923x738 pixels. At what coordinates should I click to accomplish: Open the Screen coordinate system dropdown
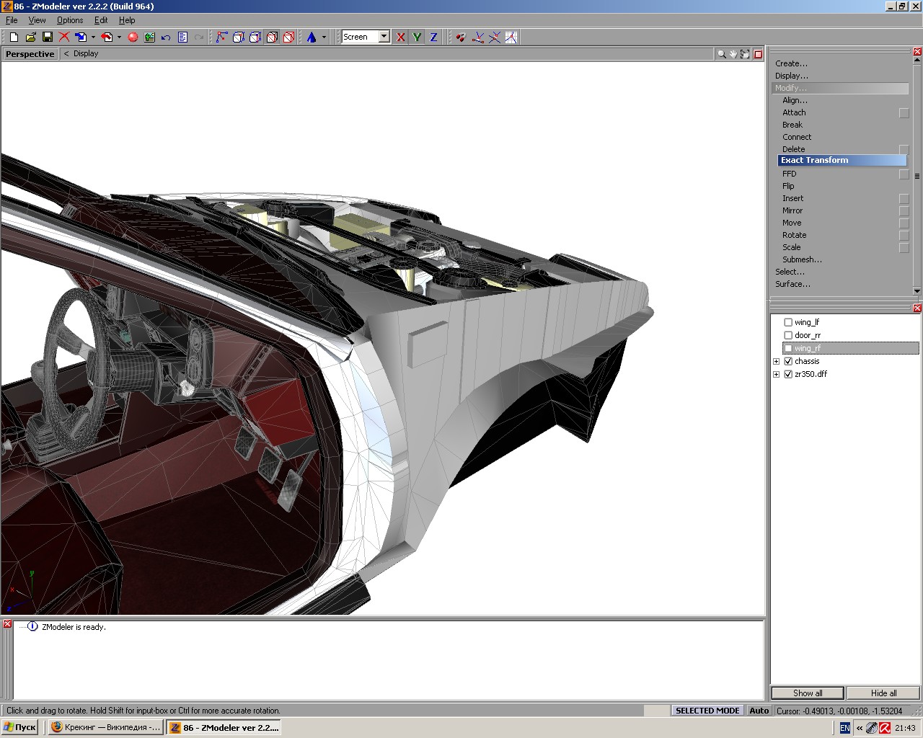384,37
